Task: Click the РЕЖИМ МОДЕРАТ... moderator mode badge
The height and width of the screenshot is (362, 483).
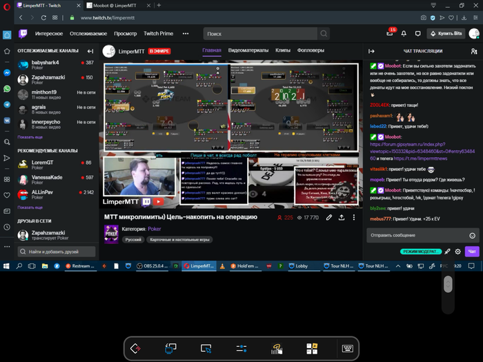Action: click(420, 252)
